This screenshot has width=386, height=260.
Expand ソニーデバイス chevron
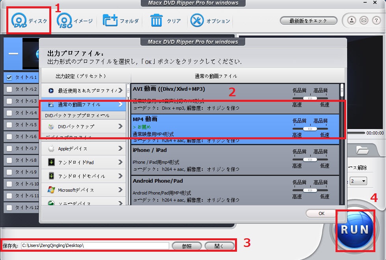[x=120, y=203]
